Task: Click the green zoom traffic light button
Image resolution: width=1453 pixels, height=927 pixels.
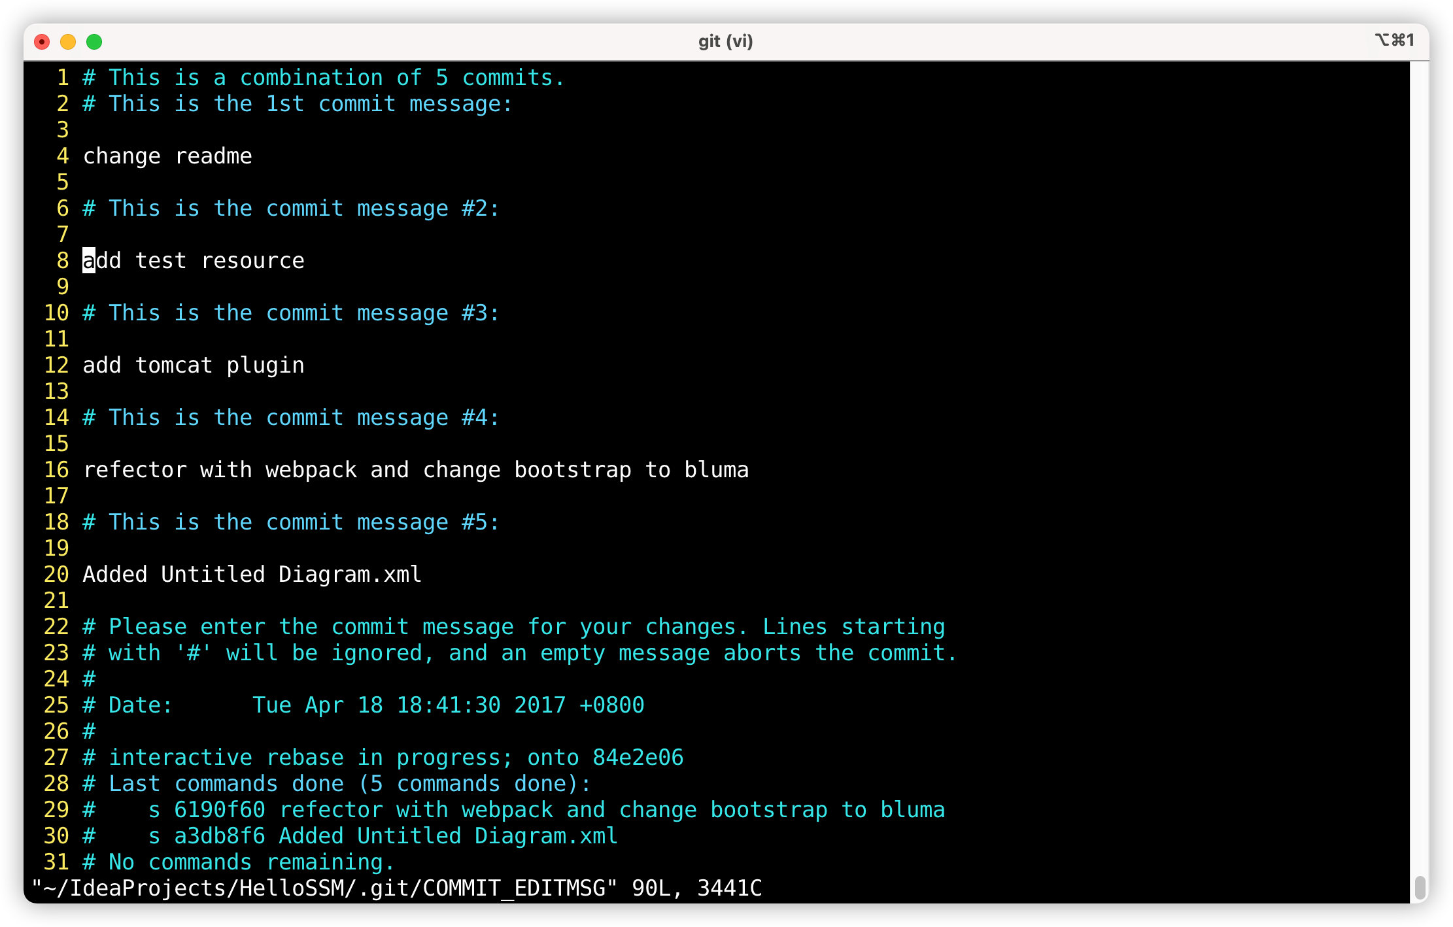Action: [x=95, y=41]
